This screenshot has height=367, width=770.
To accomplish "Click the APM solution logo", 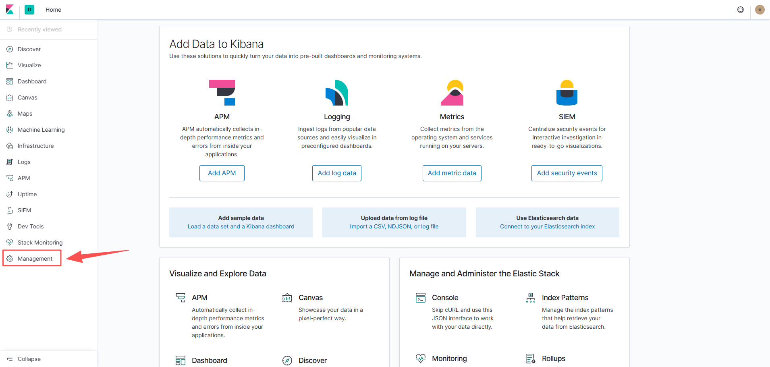I will pyautogui.click(x=222, y=93).
